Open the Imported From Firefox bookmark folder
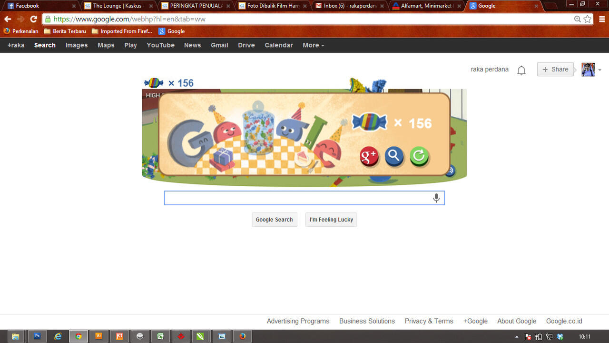The height and width of the screenshot is (343, 609). pyautogui.click(x=122, y=31)
